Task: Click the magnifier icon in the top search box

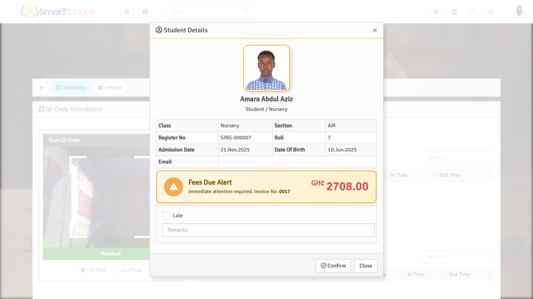Action: pos(245,11)
